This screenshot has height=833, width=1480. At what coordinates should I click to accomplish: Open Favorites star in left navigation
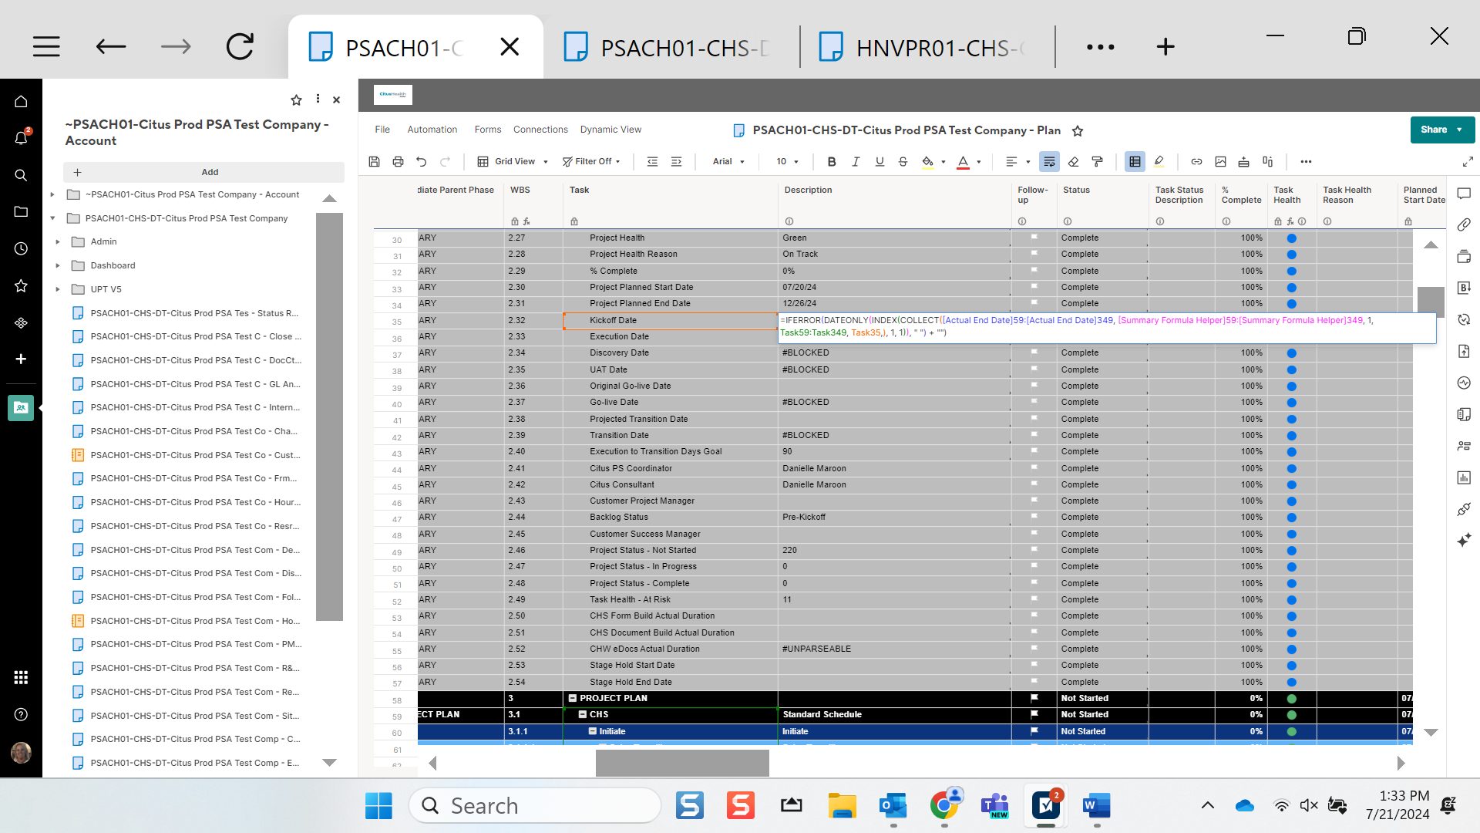click(x=21, y=286)
